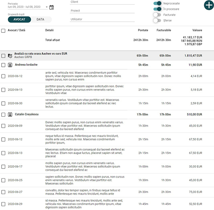Image resolution: width=214 pixels, height=210 pixels.
Task: Tick the select-all checkbox in header
Action: click(x=3, y=30)
